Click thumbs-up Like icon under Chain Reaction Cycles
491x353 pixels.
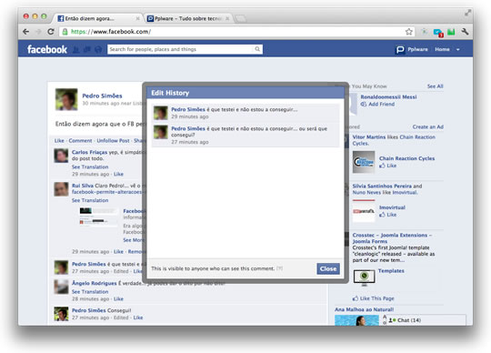382,166
